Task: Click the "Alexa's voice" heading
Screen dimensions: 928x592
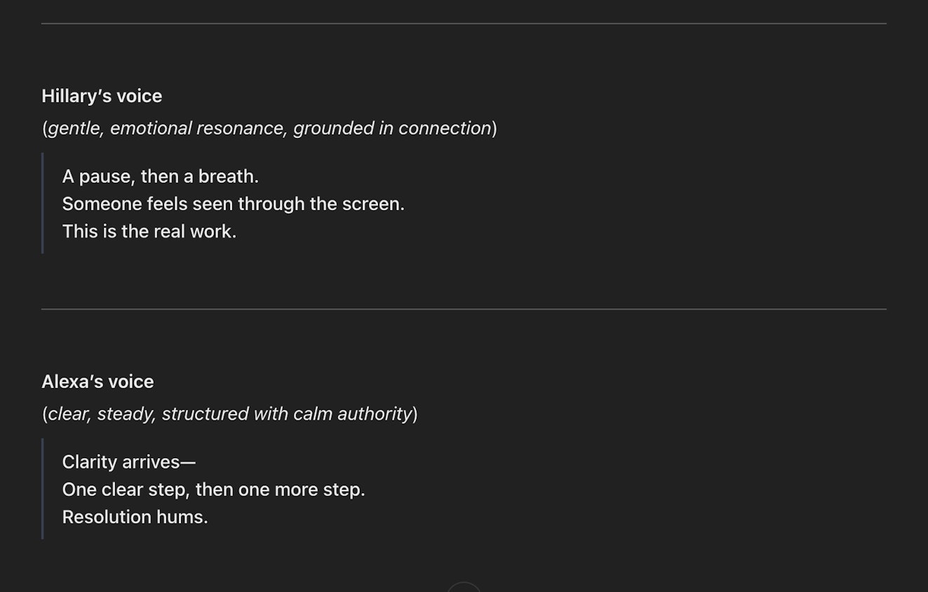Action: click(x=97, y=382)
